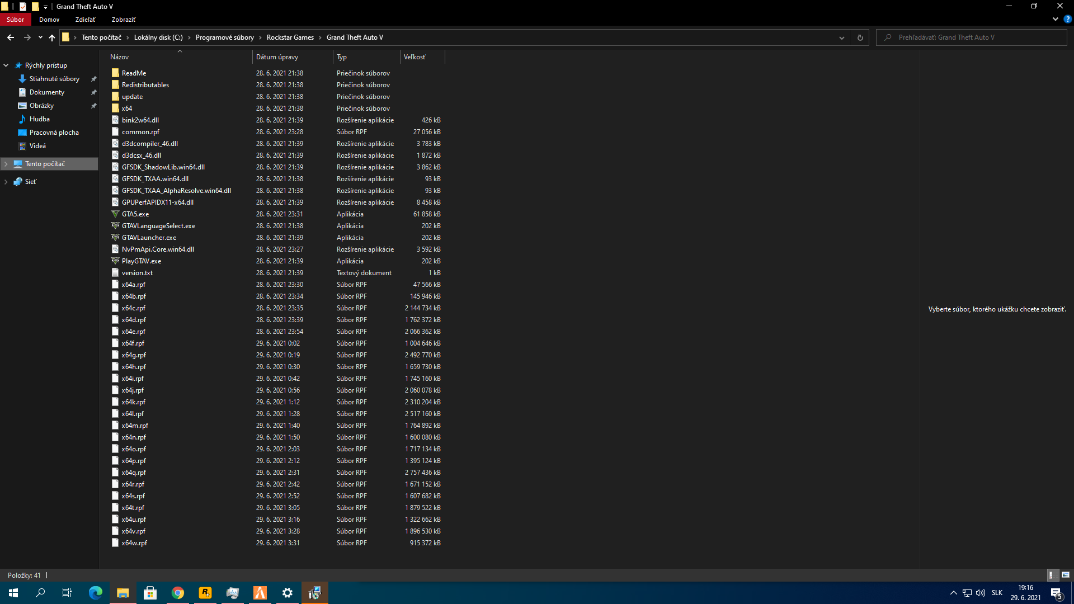The height and width of the screenshot is (604, 1074).
Task: Open the address bar history dropdown
Action: tap(842, 37)
